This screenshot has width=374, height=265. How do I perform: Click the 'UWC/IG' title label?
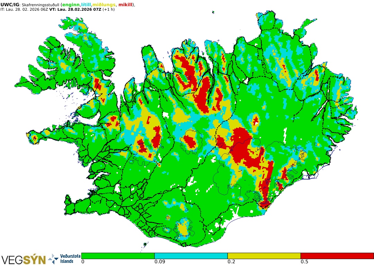click(x=10, y=5)
